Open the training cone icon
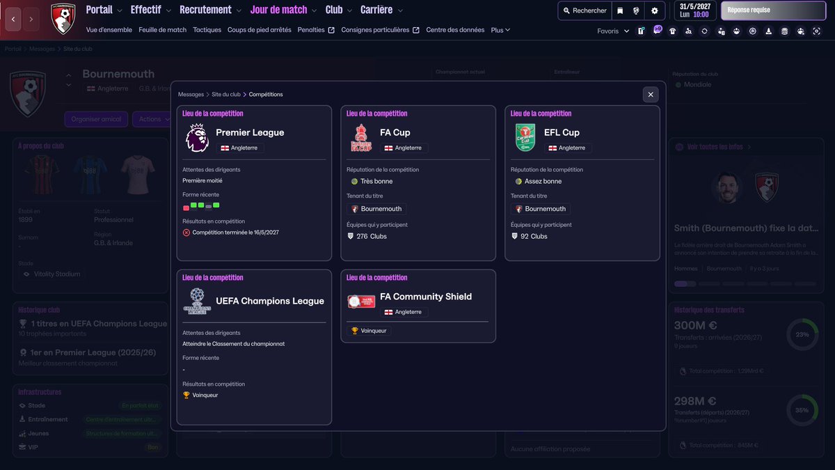Screen dimensions: 835x470 click(768, 31)
